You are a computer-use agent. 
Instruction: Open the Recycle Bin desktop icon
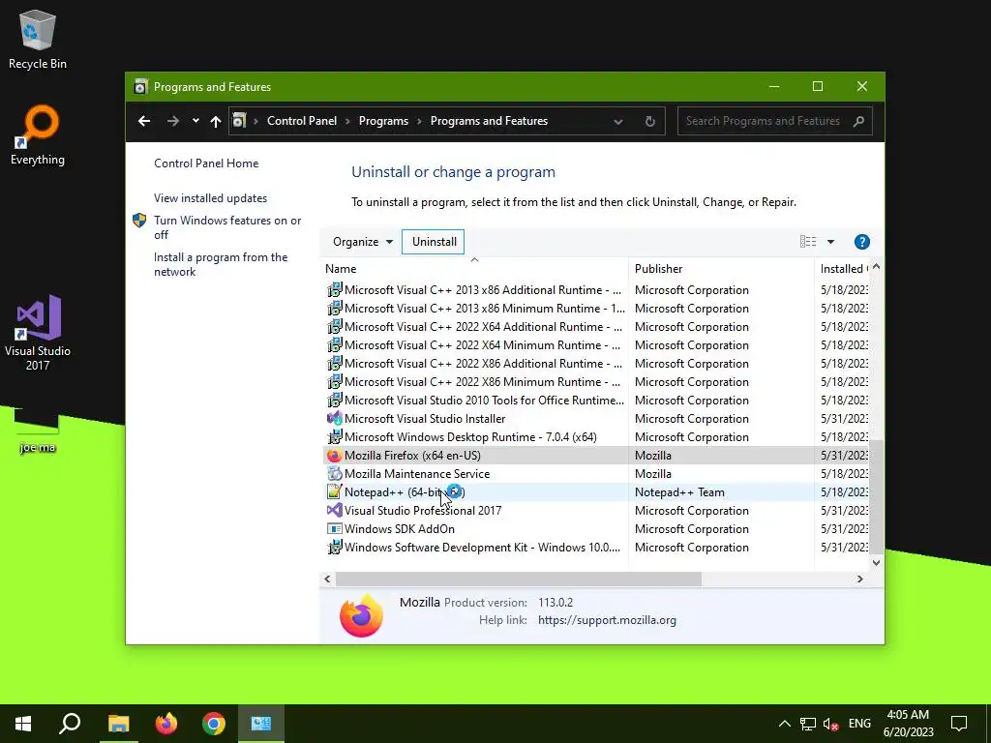click(38, 39)
